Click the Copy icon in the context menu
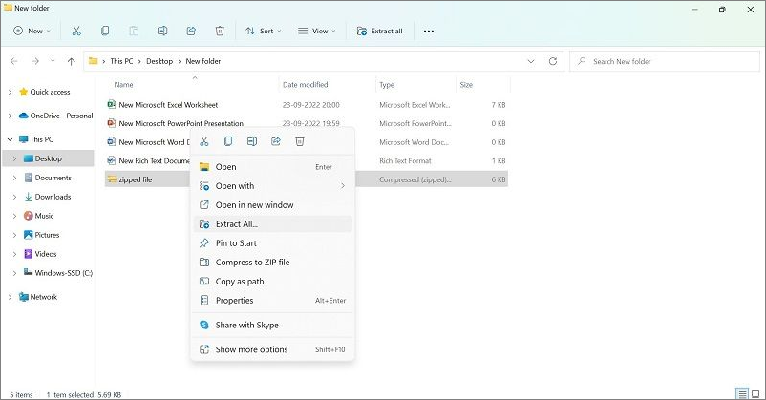The height and width of the screenshot is (400, 766). click(x=228, y=141)
